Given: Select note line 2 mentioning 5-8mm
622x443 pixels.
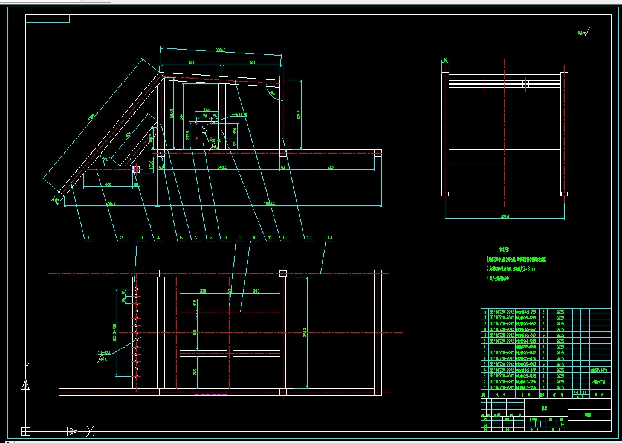Looking at the screenshot, I should click(511, 269).
